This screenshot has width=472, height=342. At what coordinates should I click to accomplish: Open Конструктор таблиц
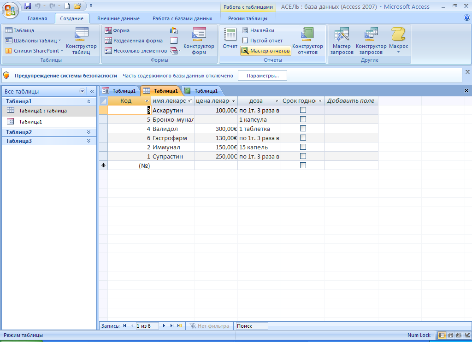click(x=81, y=41)
